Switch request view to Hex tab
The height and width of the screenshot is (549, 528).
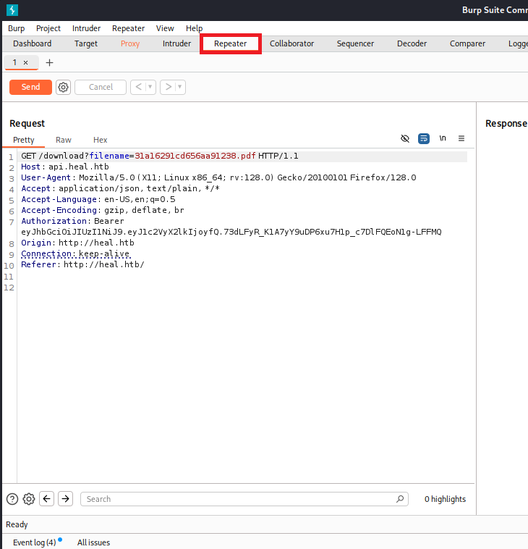(x=100, y=140)
